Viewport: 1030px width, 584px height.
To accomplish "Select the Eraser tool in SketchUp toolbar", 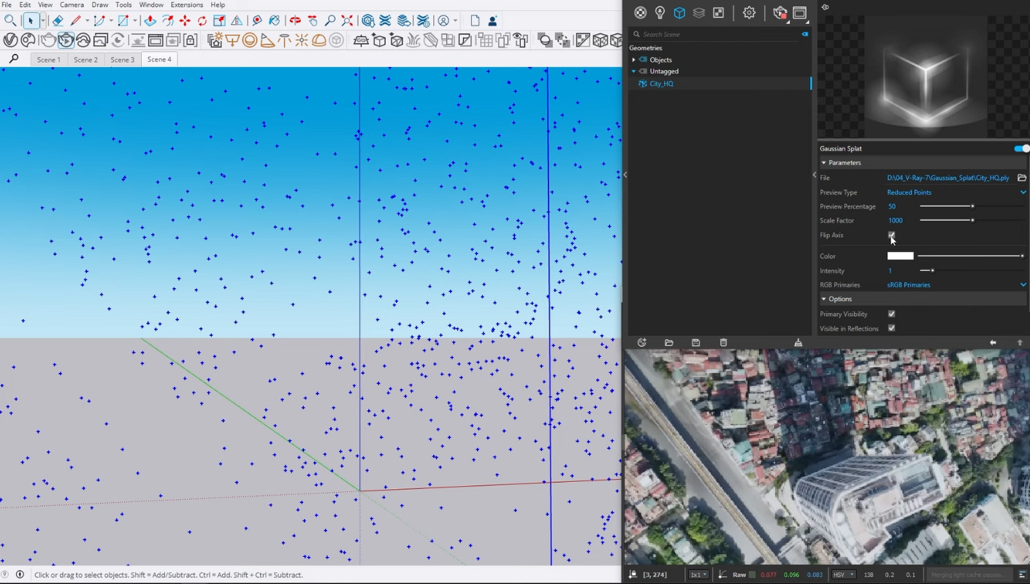I will pyautogui.click(x=58, y=20).
